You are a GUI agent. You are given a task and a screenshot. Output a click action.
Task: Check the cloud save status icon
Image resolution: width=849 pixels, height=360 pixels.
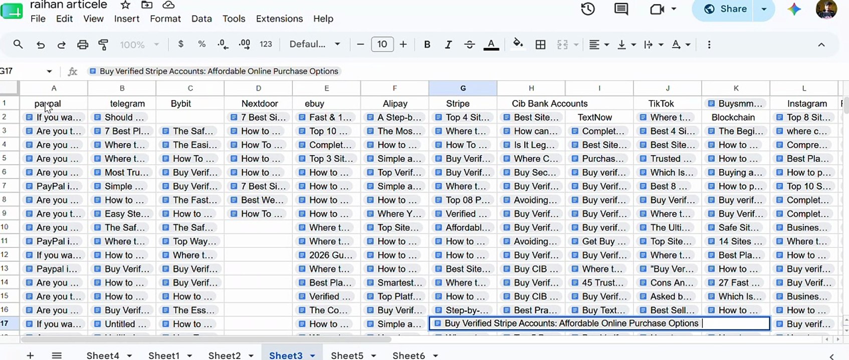point(169,5)
